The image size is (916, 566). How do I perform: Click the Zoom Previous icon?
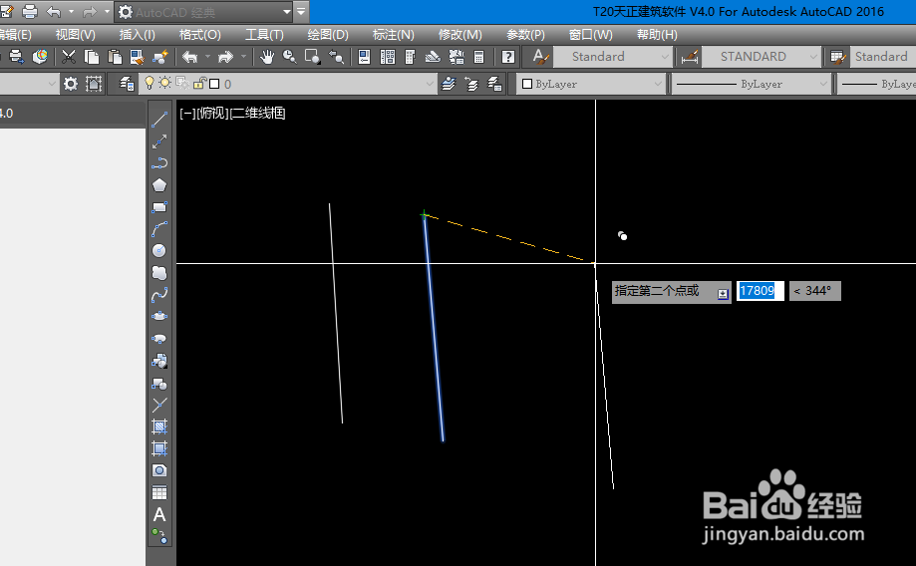click(x=336, y=57)
